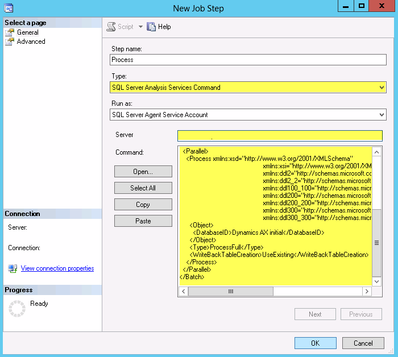Click the Script label in toolbar
Image resolution: width=398 pixels, height=357 pixels.
click(126, 27)
